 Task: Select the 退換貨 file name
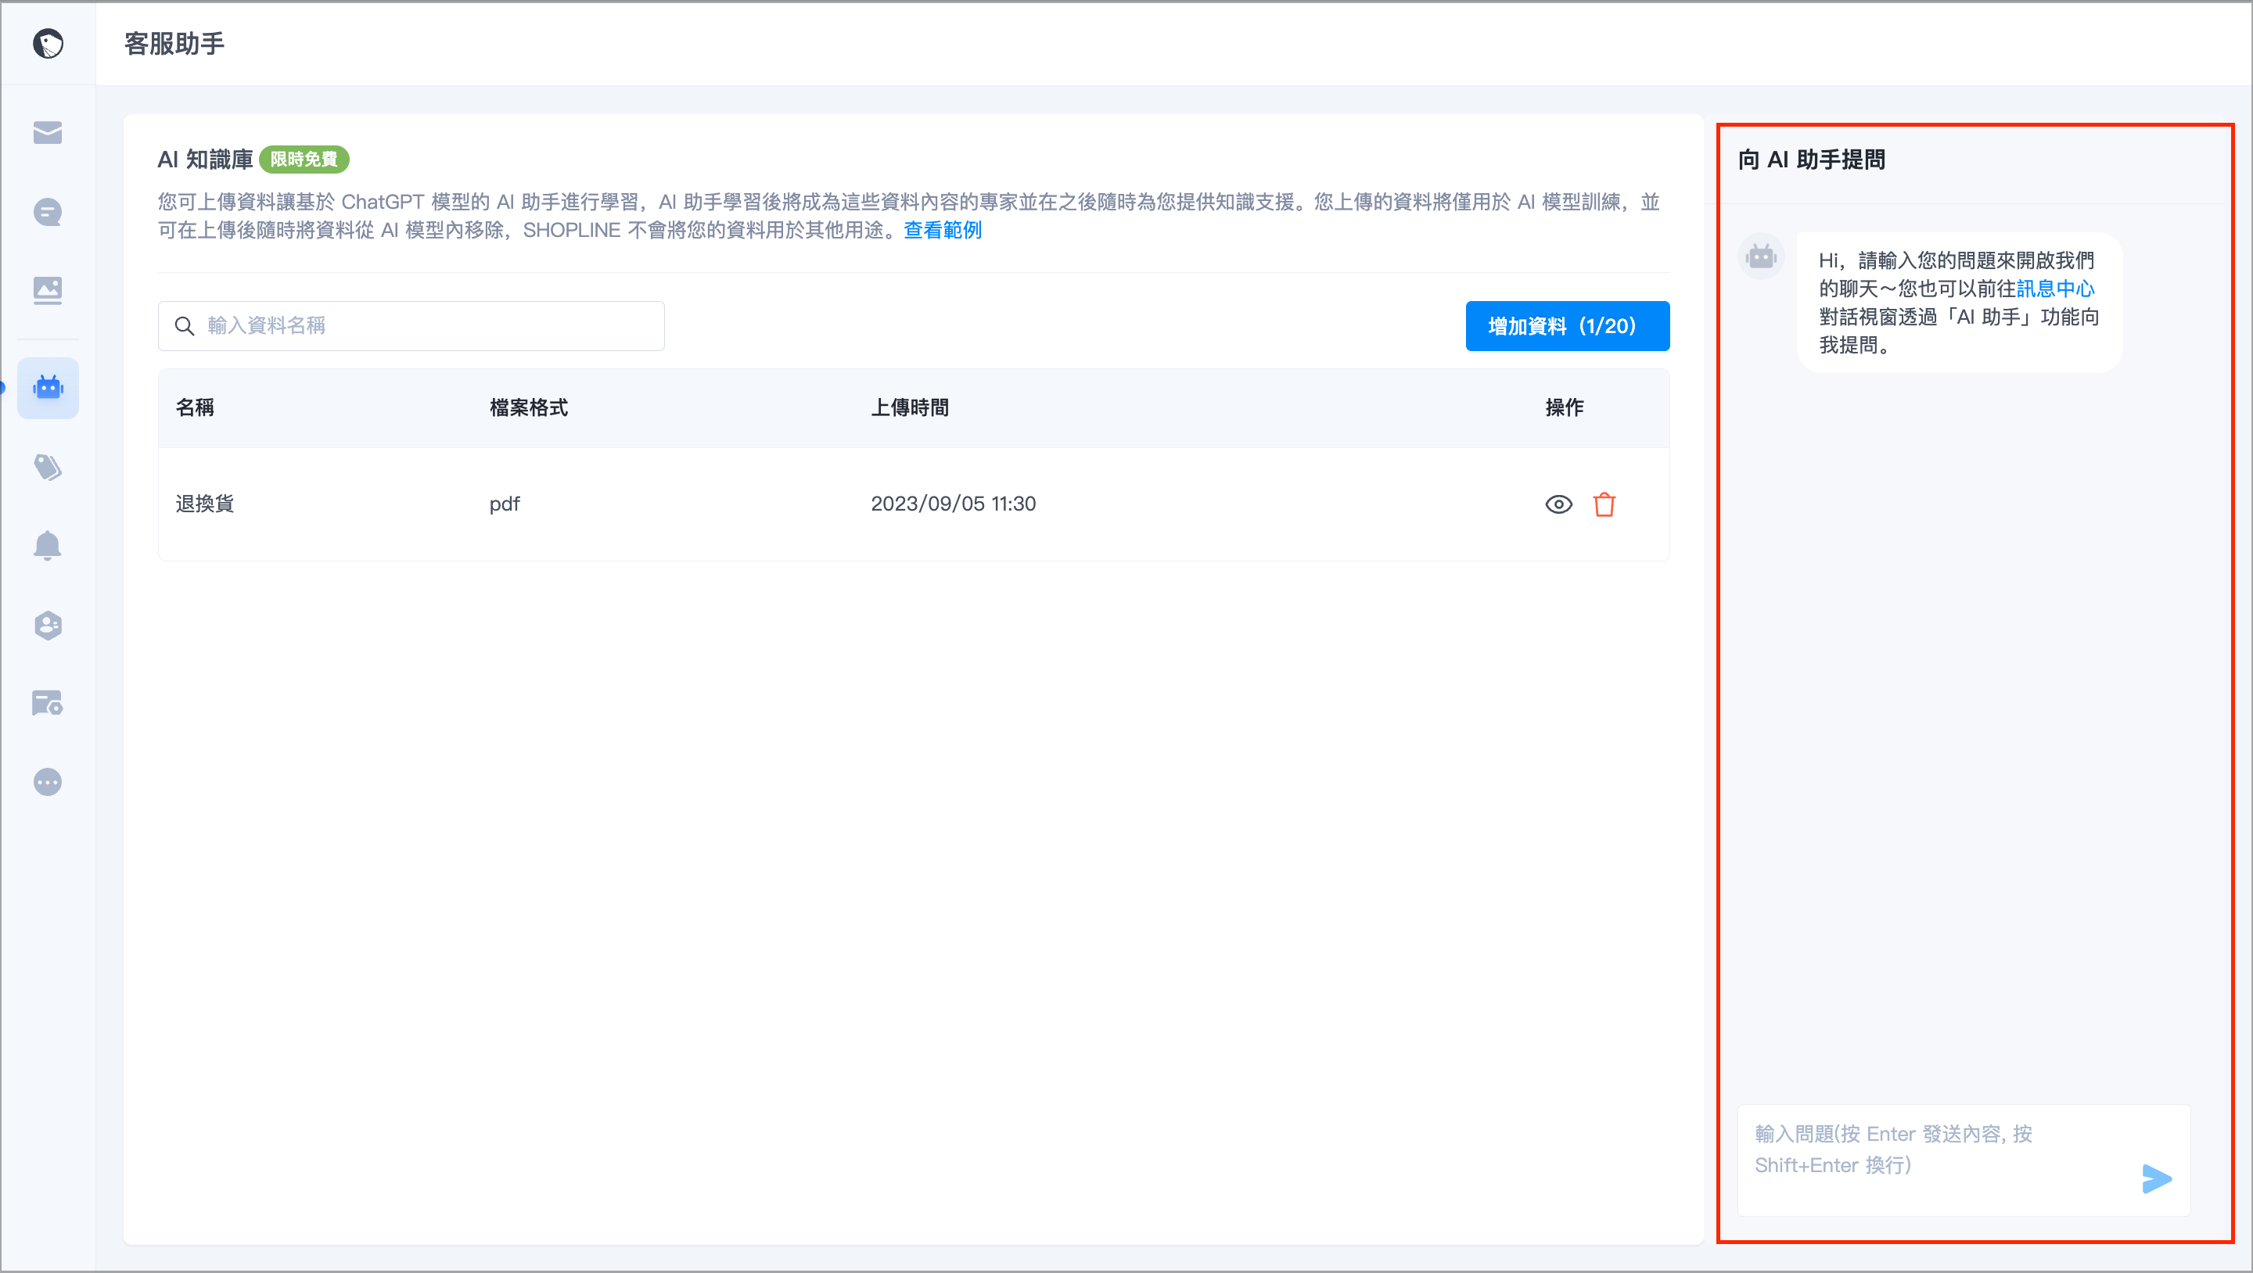pos(205,504)
